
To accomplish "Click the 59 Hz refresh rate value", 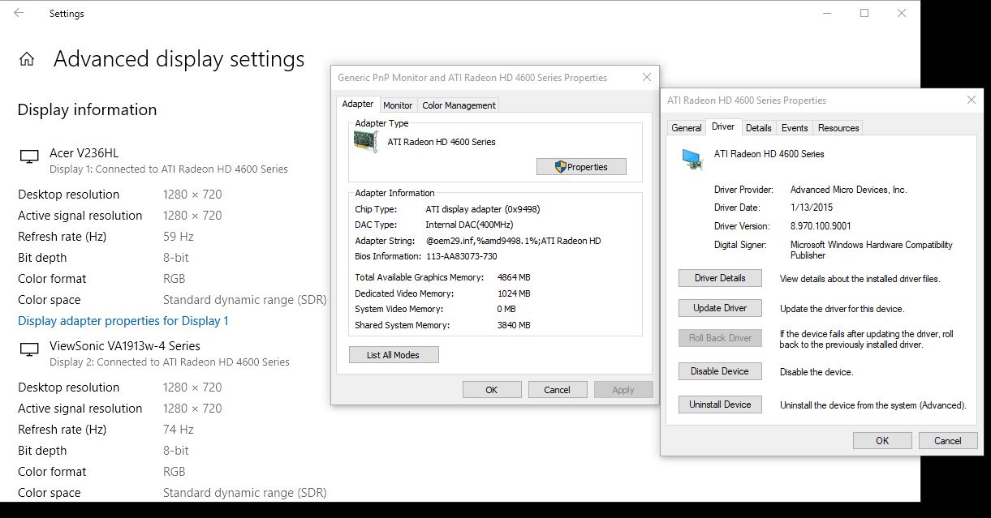I will [x=179, y=237].
